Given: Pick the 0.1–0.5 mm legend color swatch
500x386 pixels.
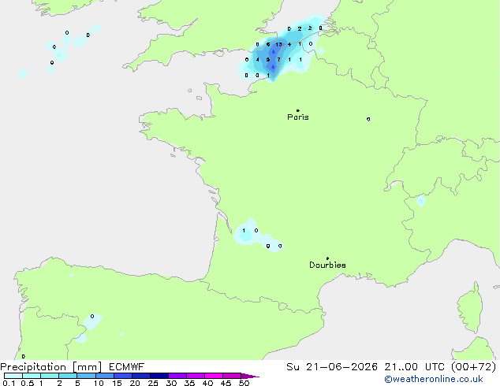Looking at the screenshot, I should (13, 376).
